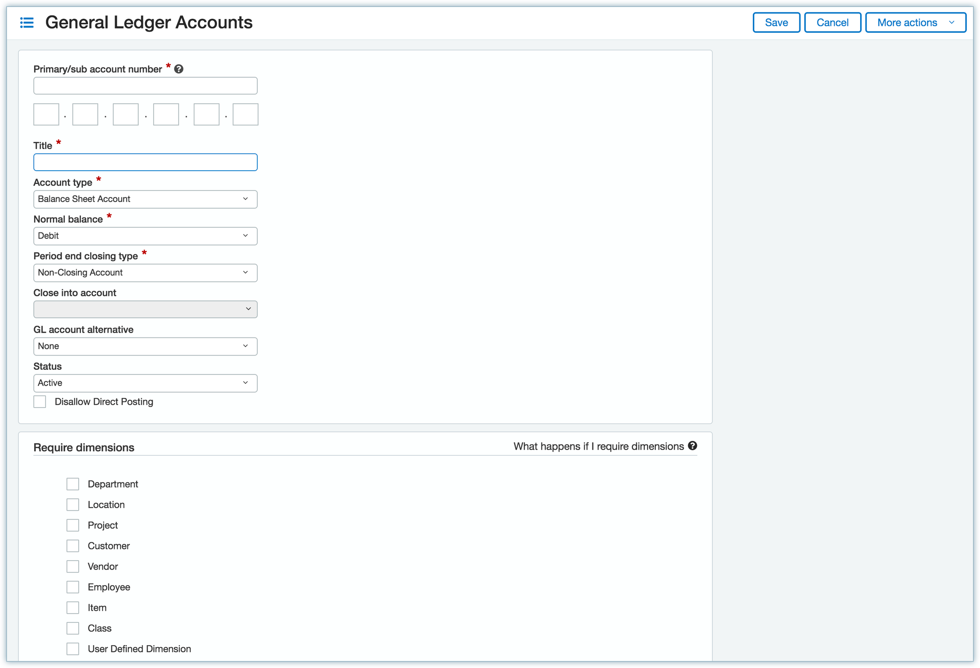Check the Disallow Direct Posting box
Viewport: 980px width, 668px height.
pos(40,401)
